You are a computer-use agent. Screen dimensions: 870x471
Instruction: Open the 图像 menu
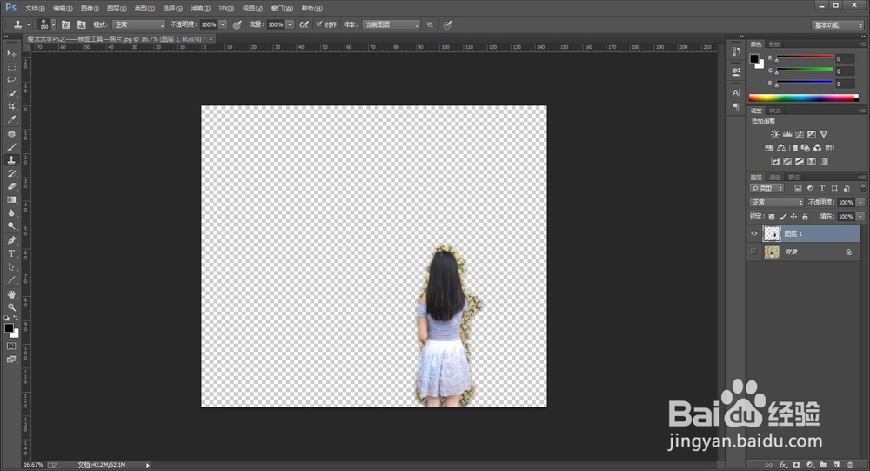click(x=90, y=9)
